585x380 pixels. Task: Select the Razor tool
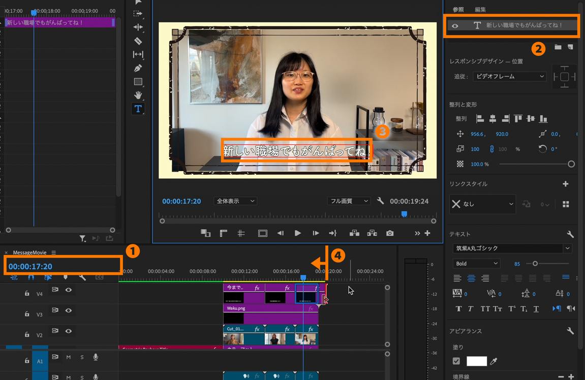138,41
